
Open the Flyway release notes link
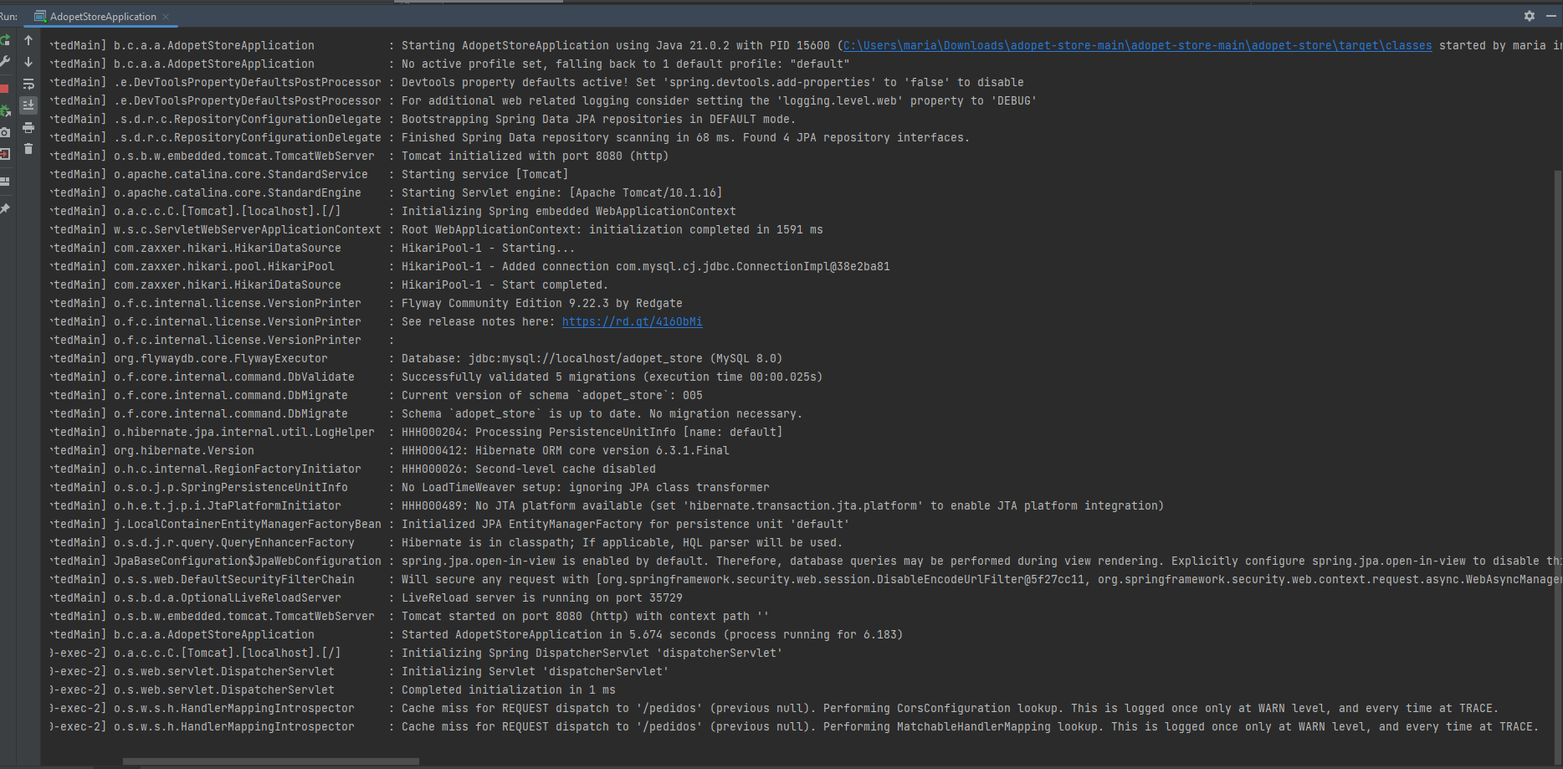point(633,322)
